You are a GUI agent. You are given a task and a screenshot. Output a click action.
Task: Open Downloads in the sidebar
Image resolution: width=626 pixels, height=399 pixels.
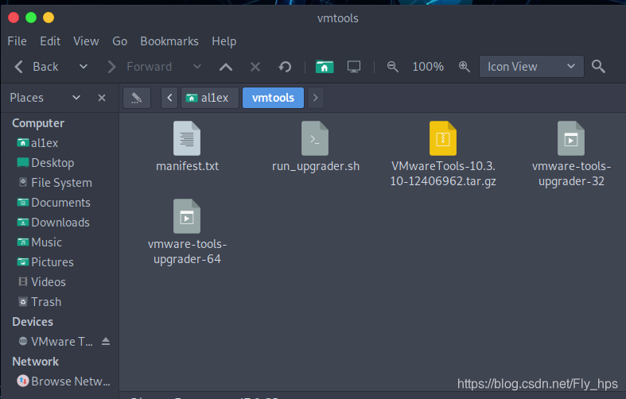[x=53, y=223]
